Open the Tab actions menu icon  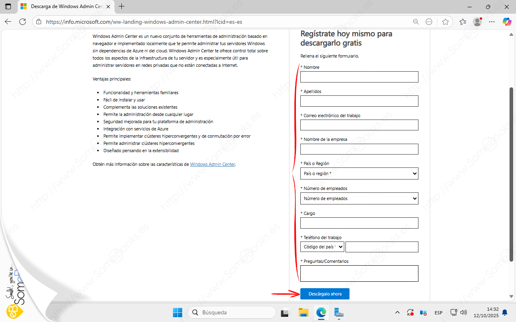[x=8, y=6]
